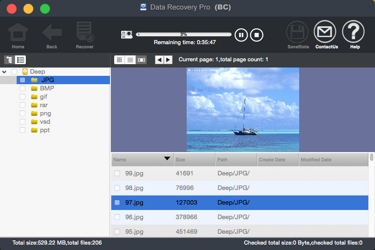Viewport: 375px width, 250px height.
Task: Open the Help question mark icon
Action: click(353, 32)
